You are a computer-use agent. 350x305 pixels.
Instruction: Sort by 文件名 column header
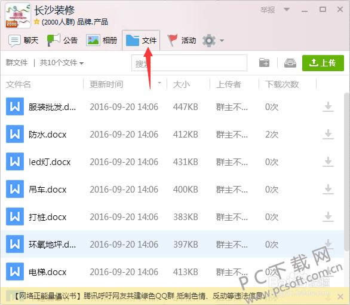point(19,84)
